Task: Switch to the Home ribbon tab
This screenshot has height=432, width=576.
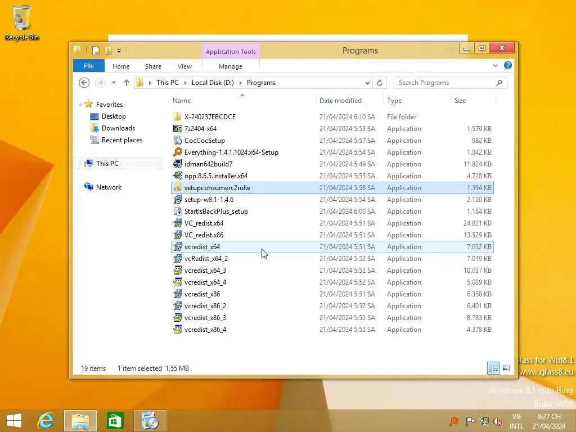Action: pyautogui.click(x=121, y=66)
